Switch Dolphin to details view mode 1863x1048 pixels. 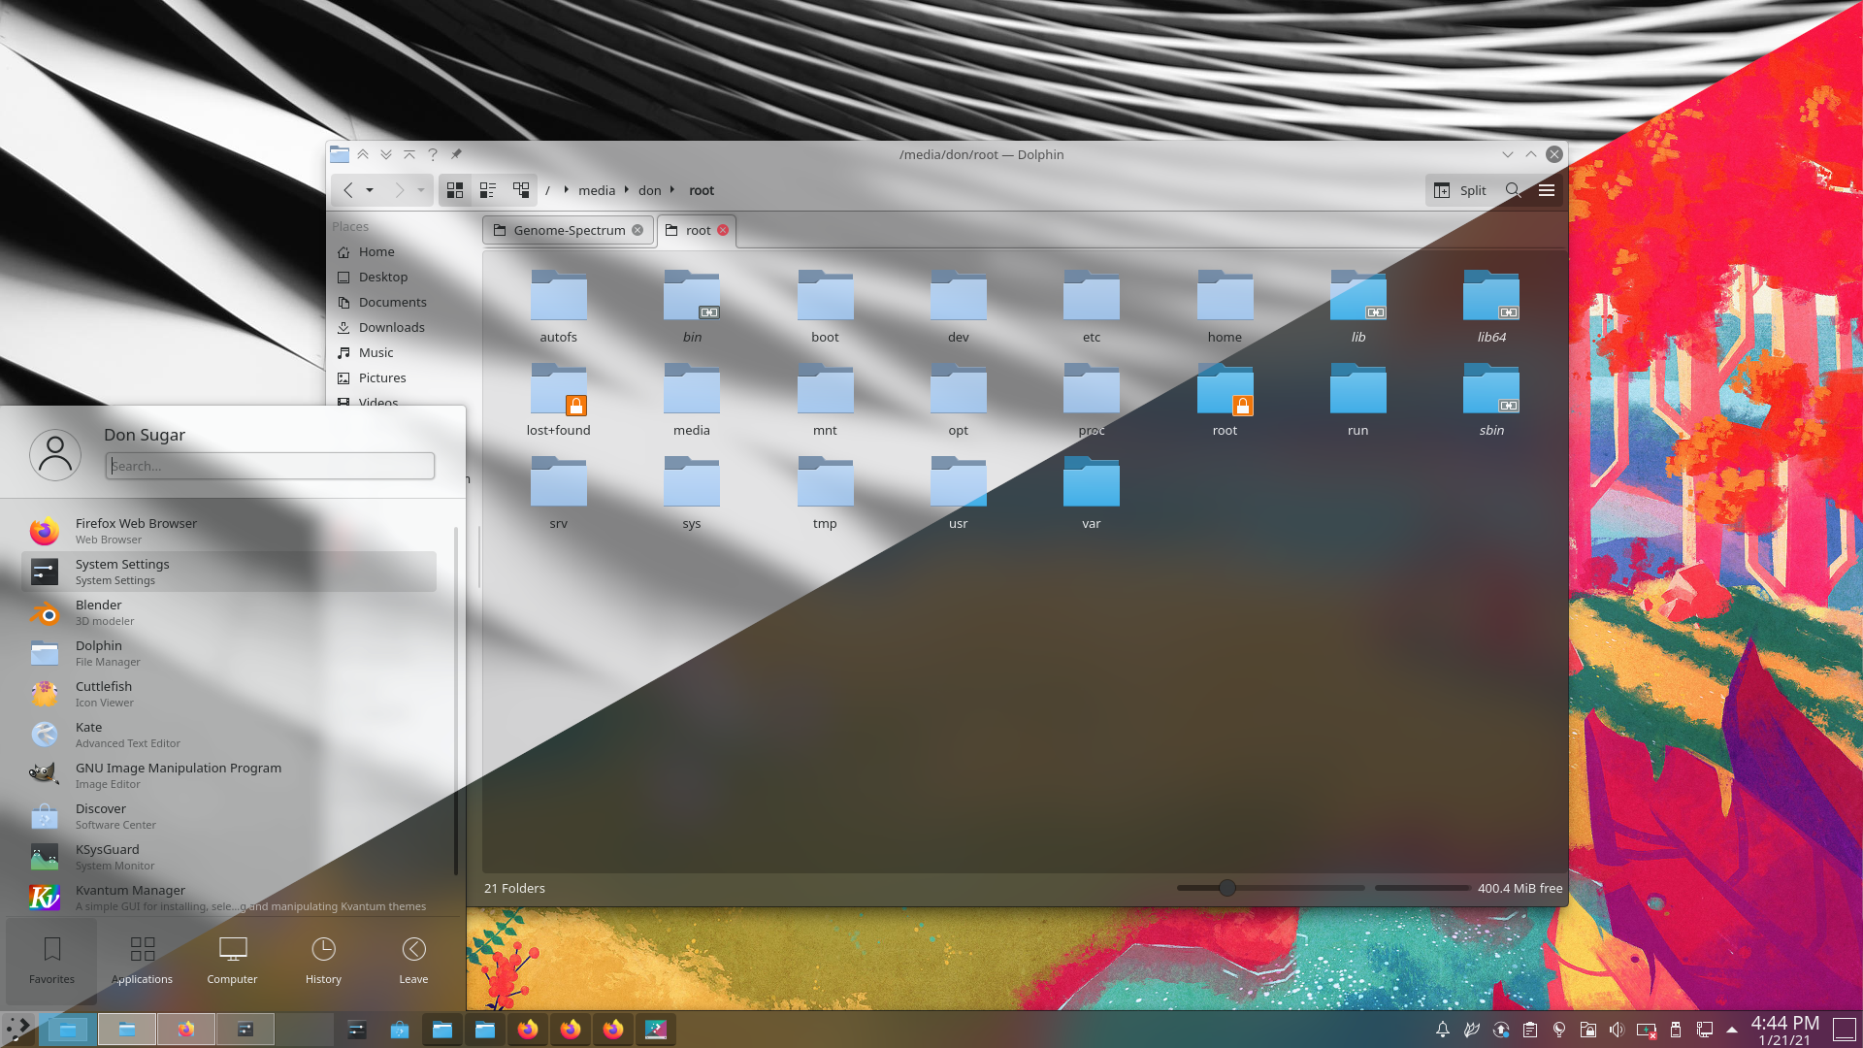point(521,190)
